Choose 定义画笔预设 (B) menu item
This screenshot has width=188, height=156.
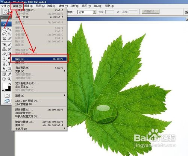coord(39,83)
